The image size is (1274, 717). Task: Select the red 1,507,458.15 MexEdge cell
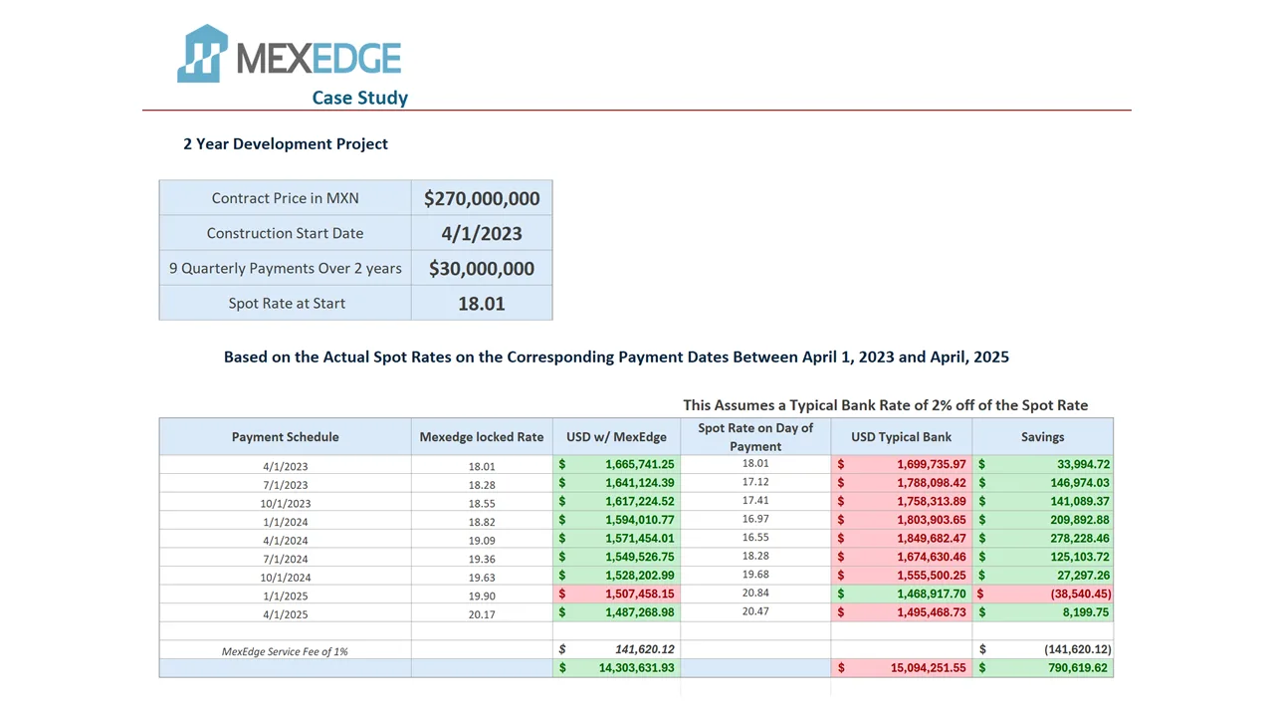pyautogui.click(x=616, y=595)
